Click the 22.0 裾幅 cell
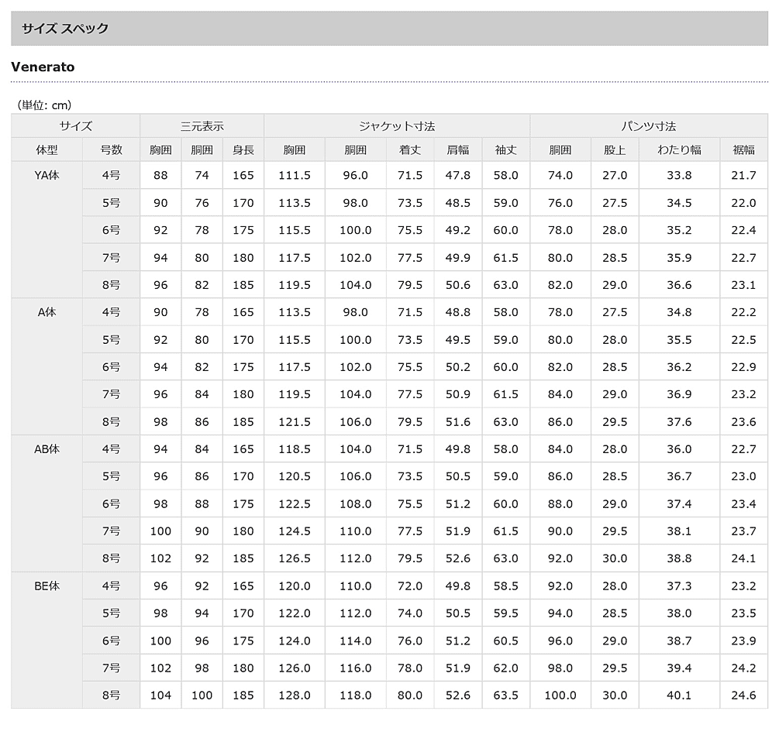 (x=743, y=203)
